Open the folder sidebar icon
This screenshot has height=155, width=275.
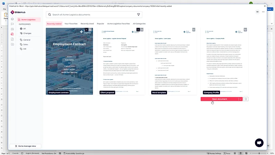click(x=12, y=44)
